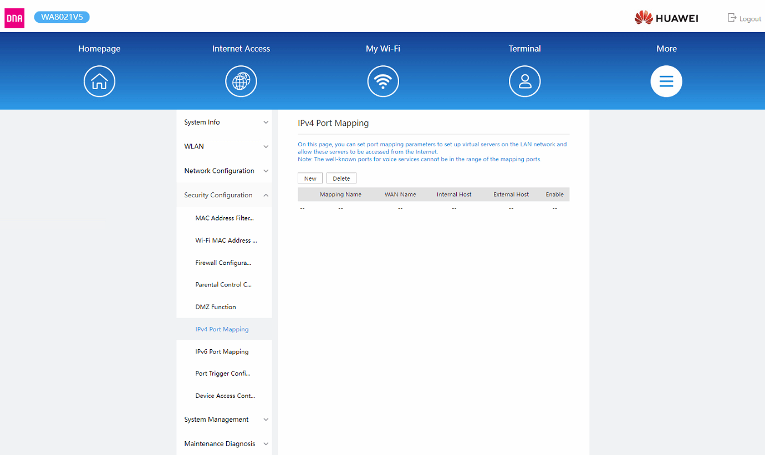Open the Network Configuration section

click(225, 171)
